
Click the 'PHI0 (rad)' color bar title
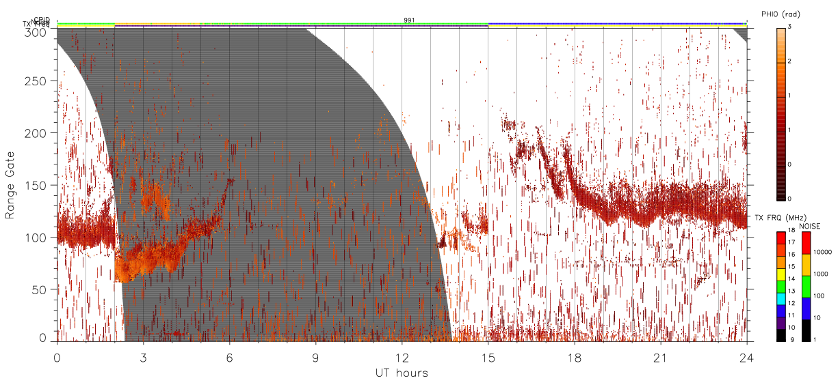(780, 14)
